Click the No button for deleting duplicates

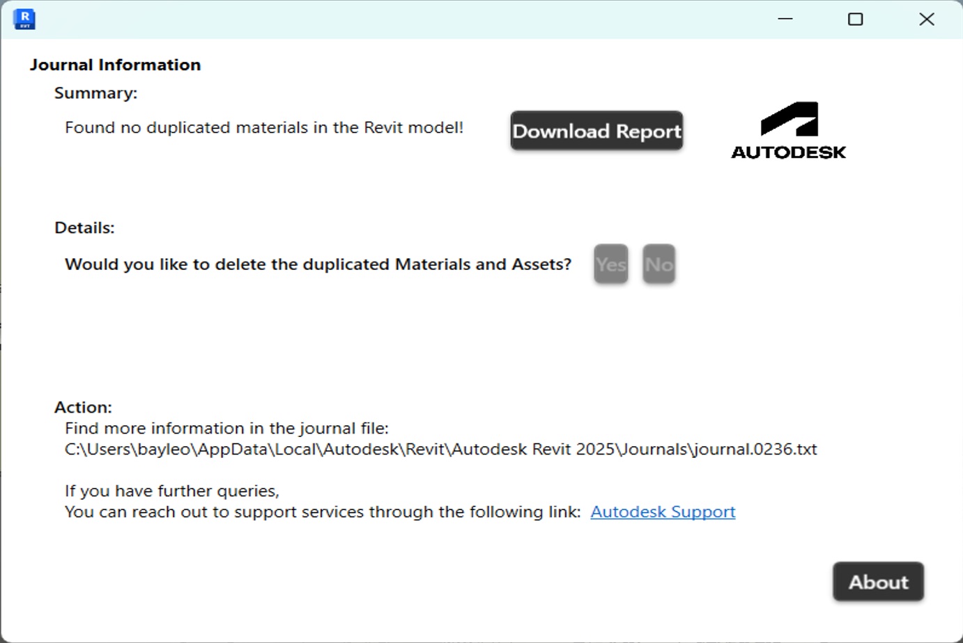tap(658, 264)
